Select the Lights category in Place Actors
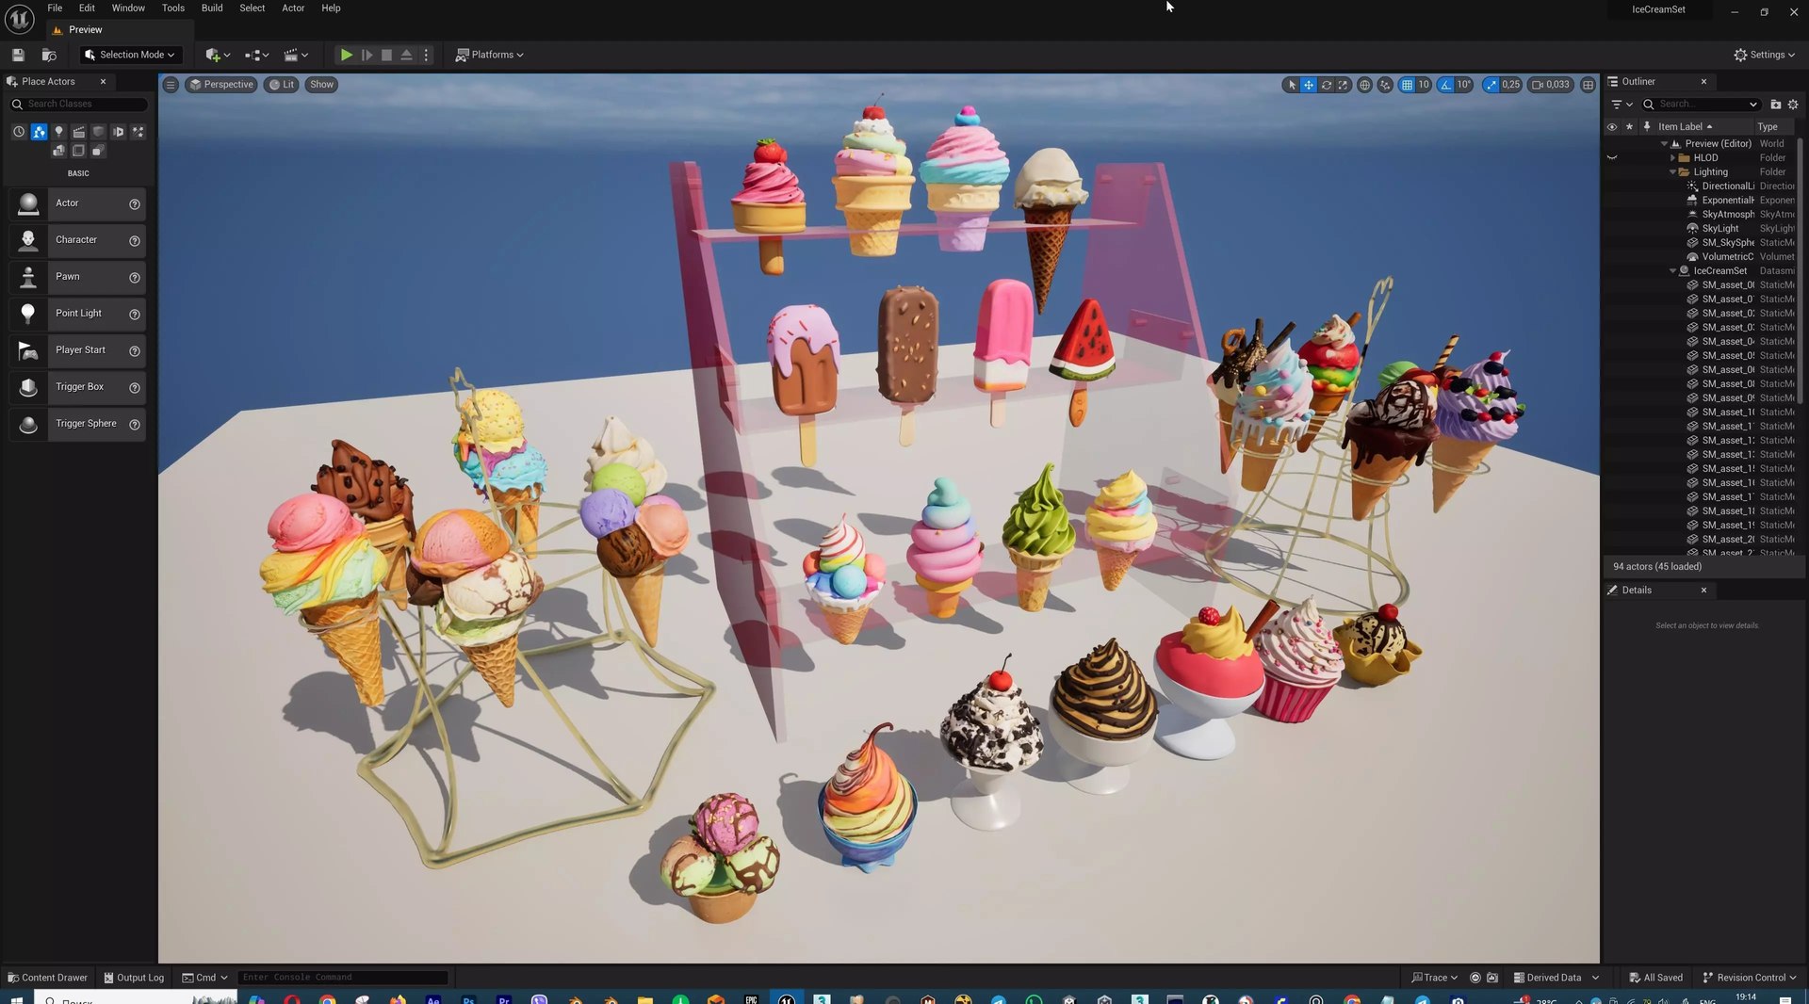Screen dimensions: 1809x1004 pos(58,132)
